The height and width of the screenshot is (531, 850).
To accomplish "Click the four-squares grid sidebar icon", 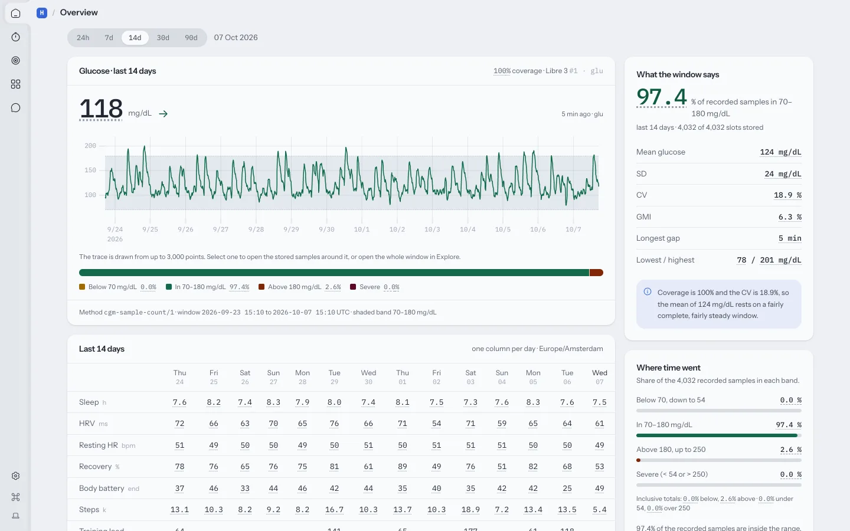I will tap(16, 84).
